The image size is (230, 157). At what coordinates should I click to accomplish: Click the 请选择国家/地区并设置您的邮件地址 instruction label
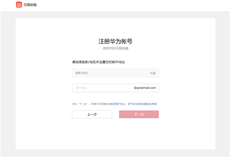click(99, 62)
